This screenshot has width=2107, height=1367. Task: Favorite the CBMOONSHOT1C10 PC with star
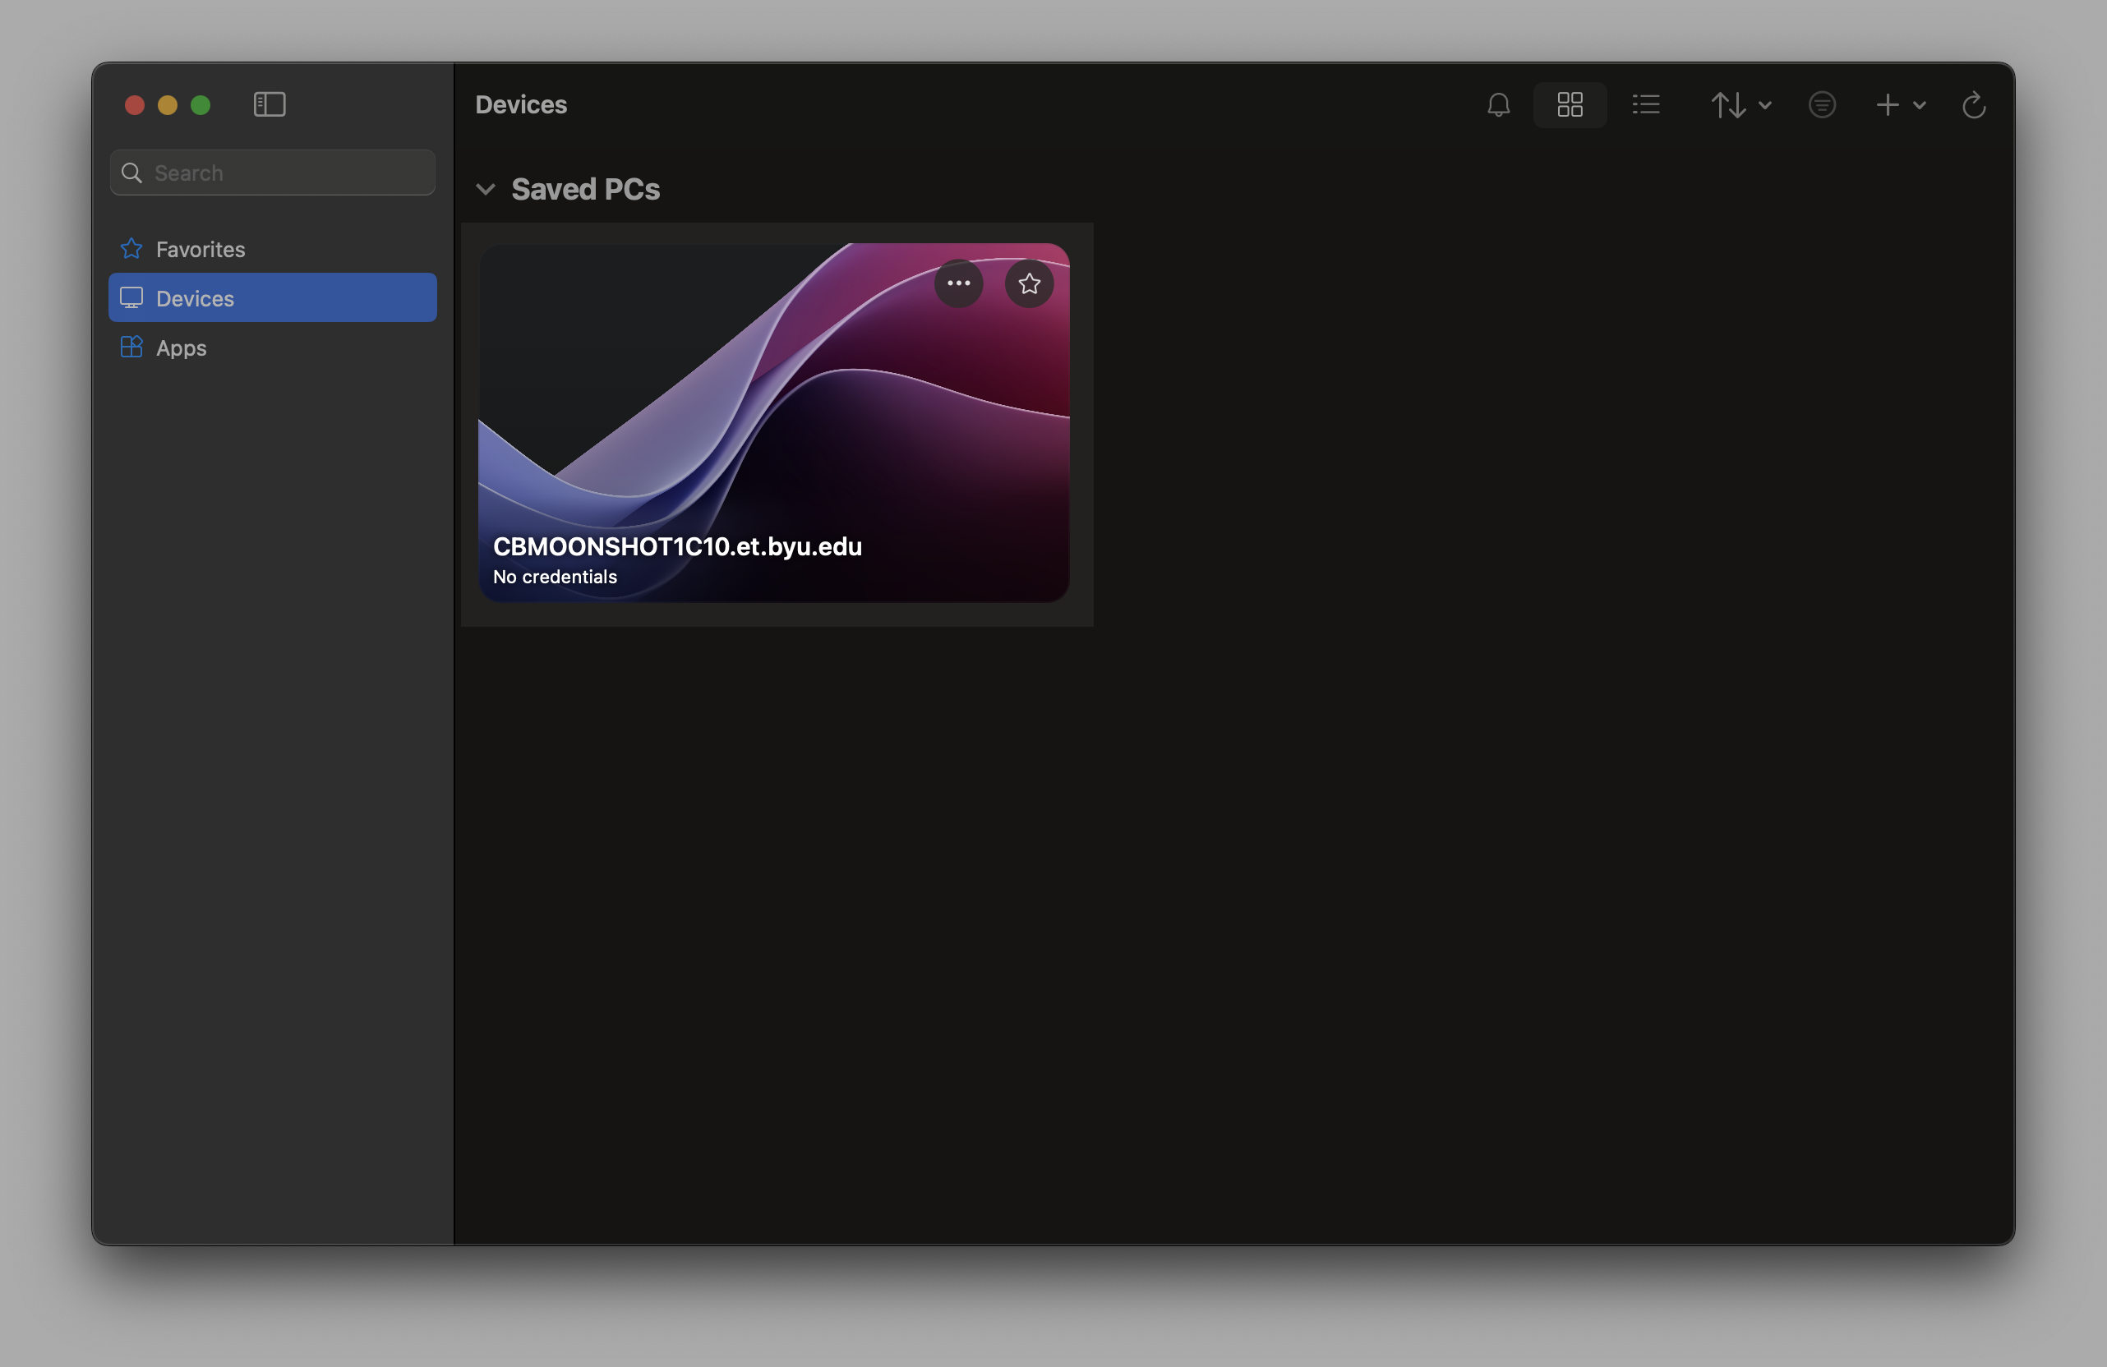(1029, 283)
